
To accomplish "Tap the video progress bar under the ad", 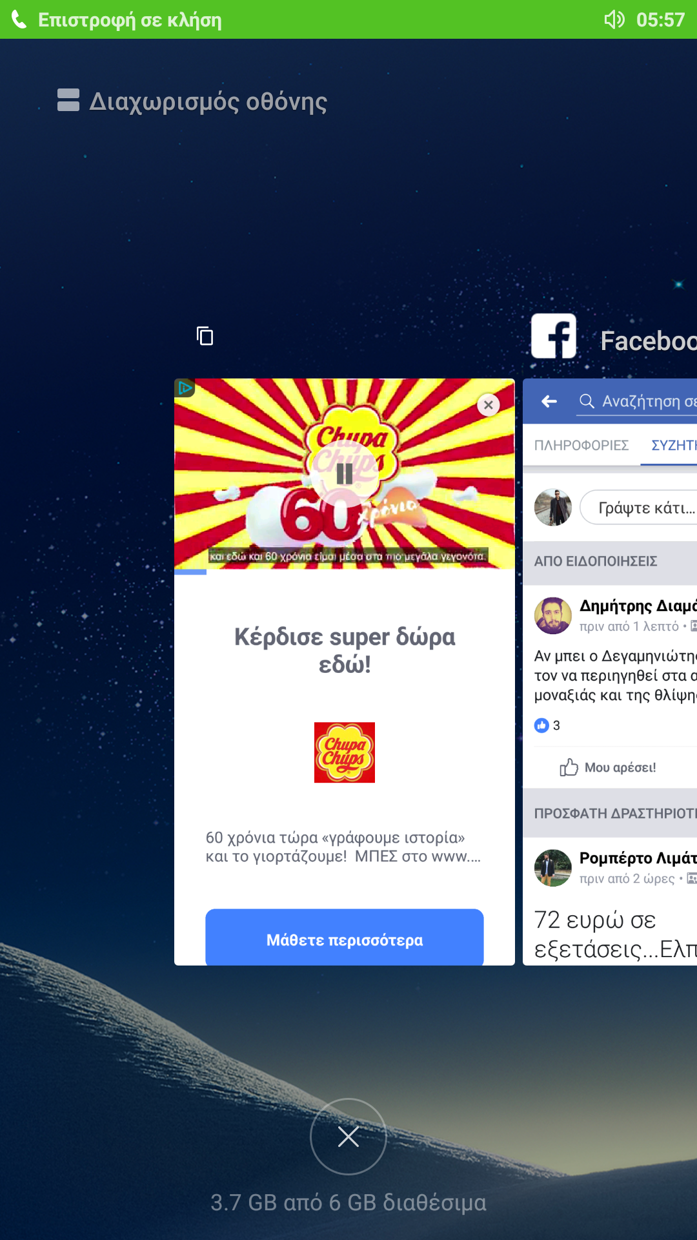I will [x=345, y=572].
